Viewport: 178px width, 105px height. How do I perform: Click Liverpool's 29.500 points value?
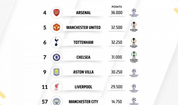tap(117, 87)
